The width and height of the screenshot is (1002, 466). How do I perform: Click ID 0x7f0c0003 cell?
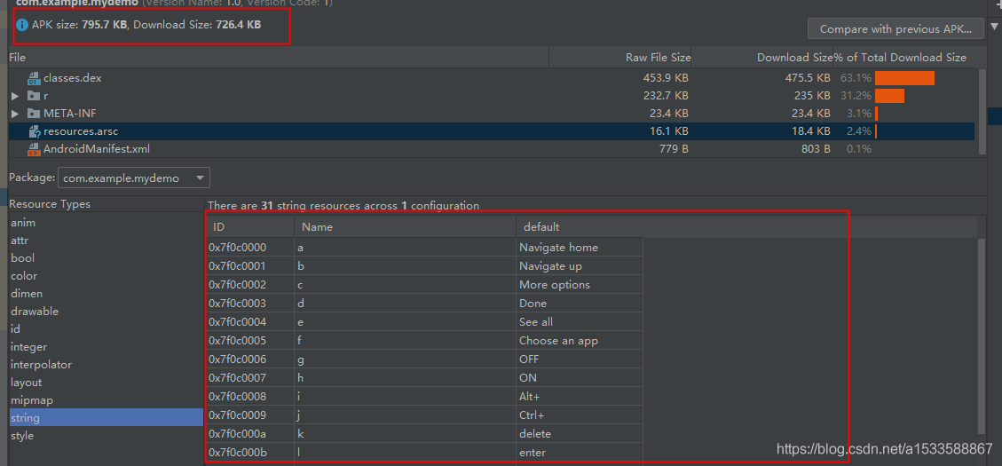250,303
